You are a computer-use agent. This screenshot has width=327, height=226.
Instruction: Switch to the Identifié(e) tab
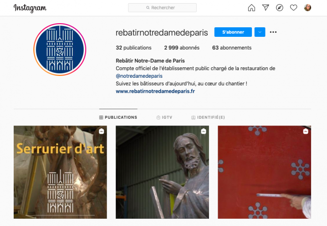click(208, 117)
